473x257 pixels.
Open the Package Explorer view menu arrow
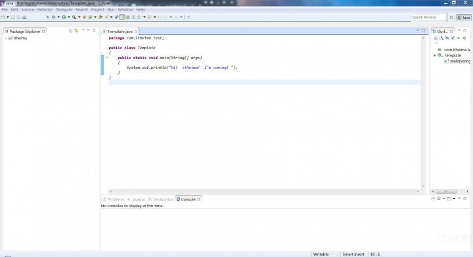pos(83,30)
